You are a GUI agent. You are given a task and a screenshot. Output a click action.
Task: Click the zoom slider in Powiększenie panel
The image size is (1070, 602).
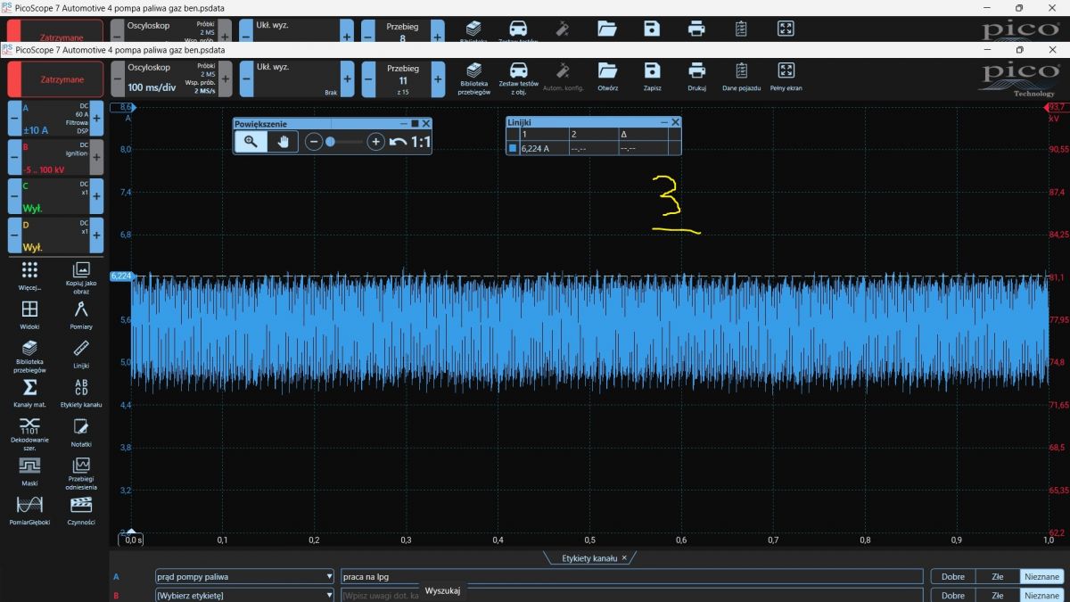344,141
